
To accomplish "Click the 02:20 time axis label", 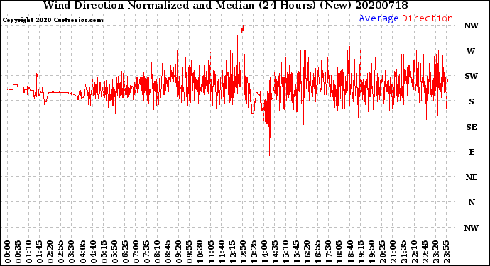I will click(x=50, y=252).
